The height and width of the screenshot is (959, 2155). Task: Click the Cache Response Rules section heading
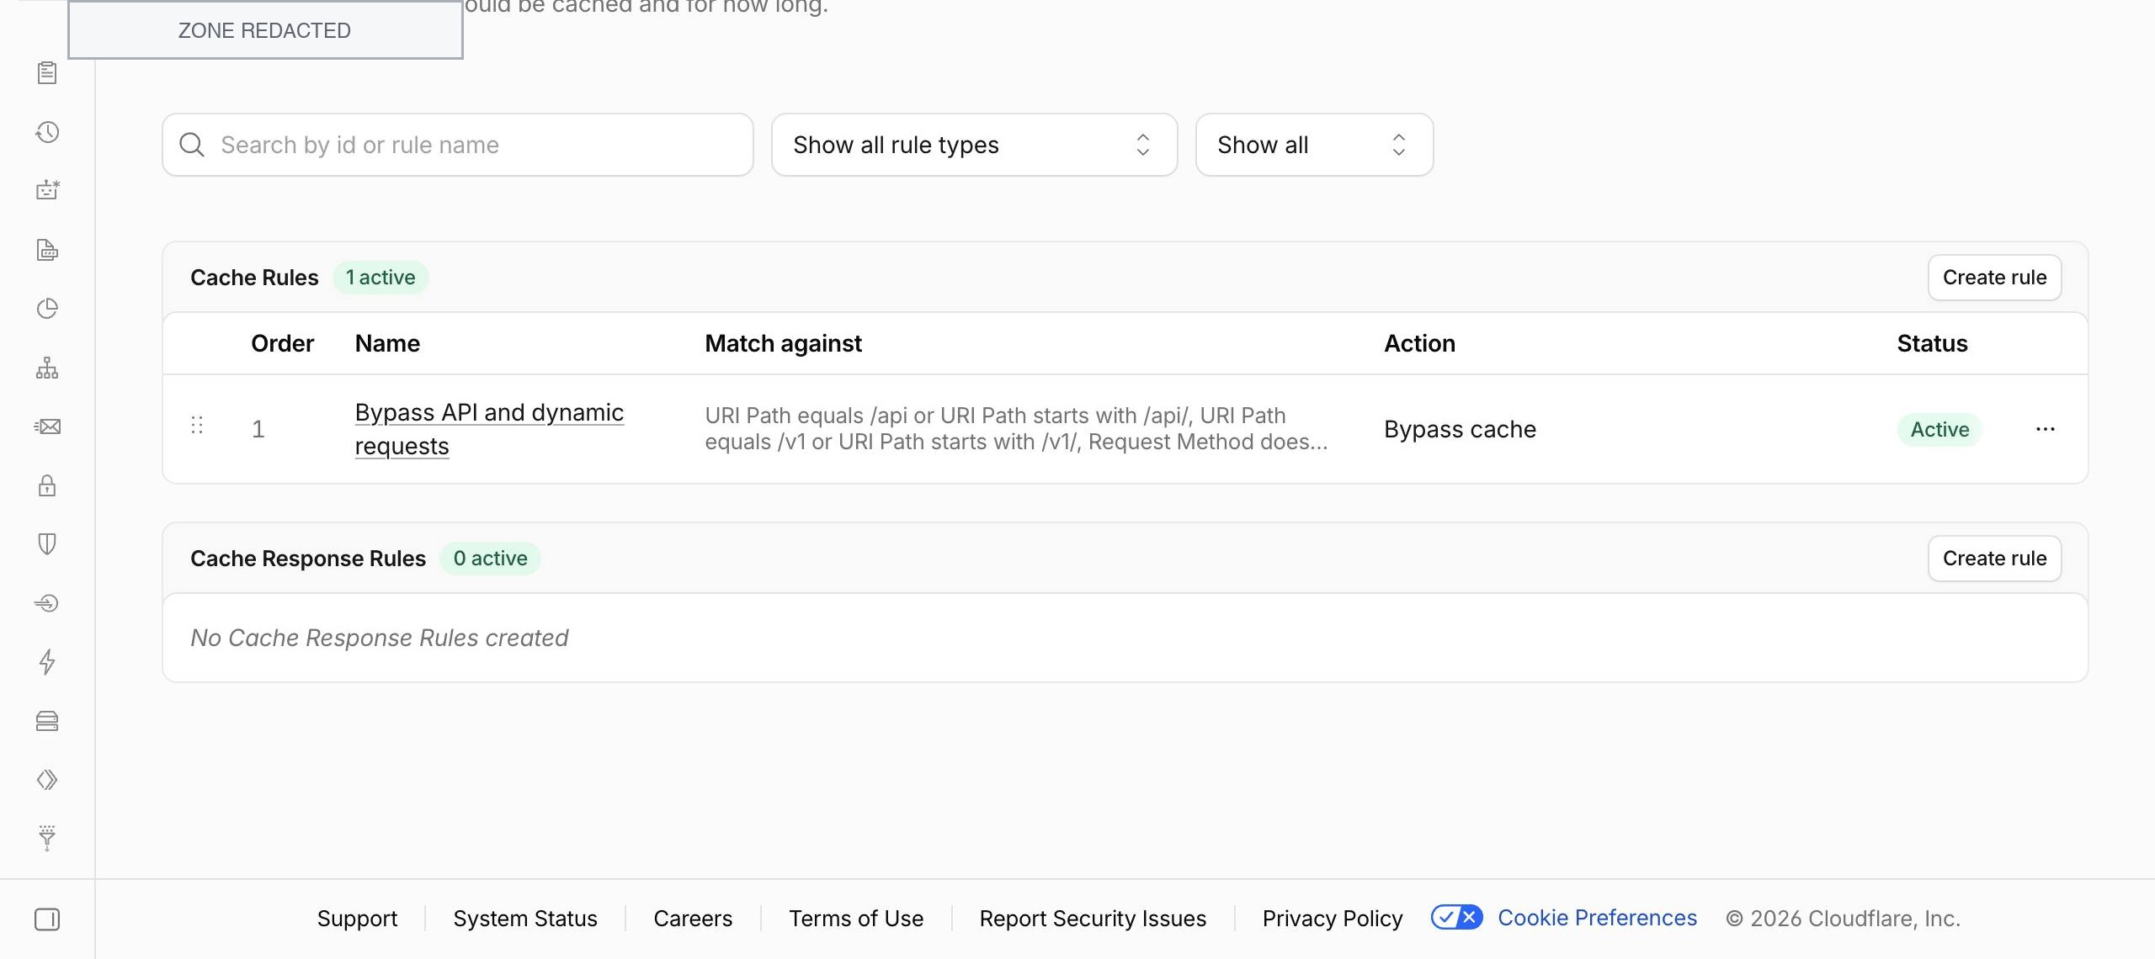pyautogui.click(x=308, y=559)
